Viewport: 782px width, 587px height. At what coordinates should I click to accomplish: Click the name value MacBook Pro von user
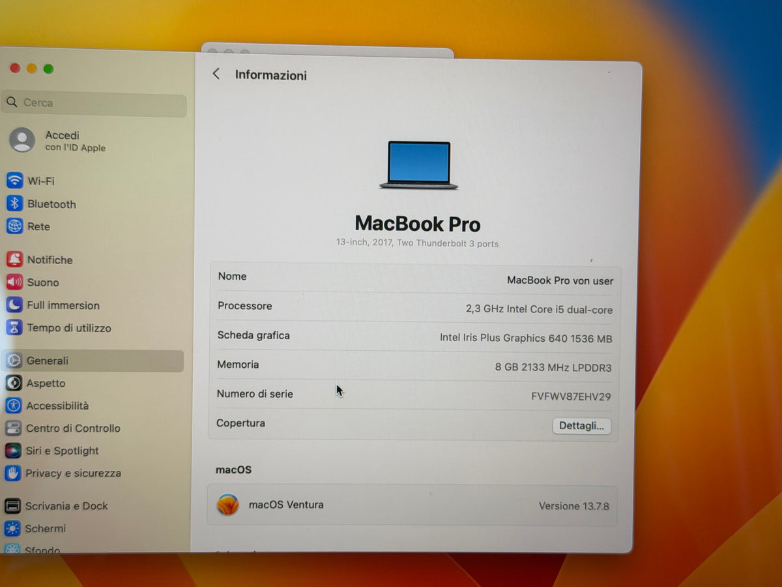click(560, 280)
